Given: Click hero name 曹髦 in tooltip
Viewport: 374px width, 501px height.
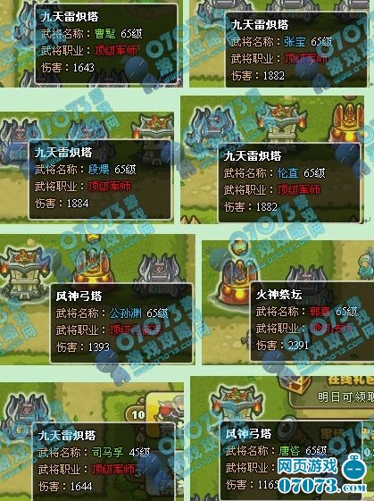Looking at the screenshot, I should [104, 34].
